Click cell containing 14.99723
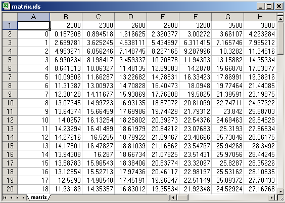Screen dimensions: 285x203 coord(99,103)
